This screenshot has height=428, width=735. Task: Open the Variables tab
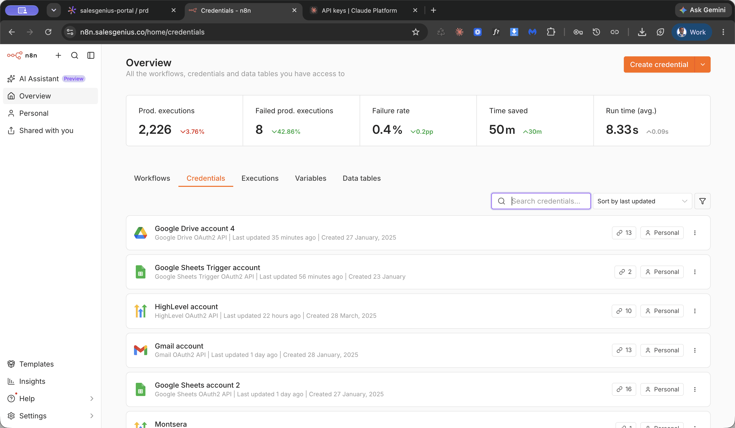coord(311,178)
